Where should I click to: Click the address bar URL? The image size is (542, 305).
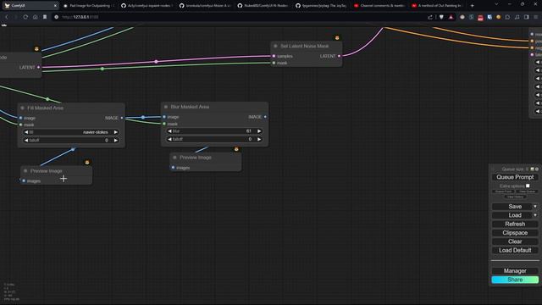pos(80,17)
